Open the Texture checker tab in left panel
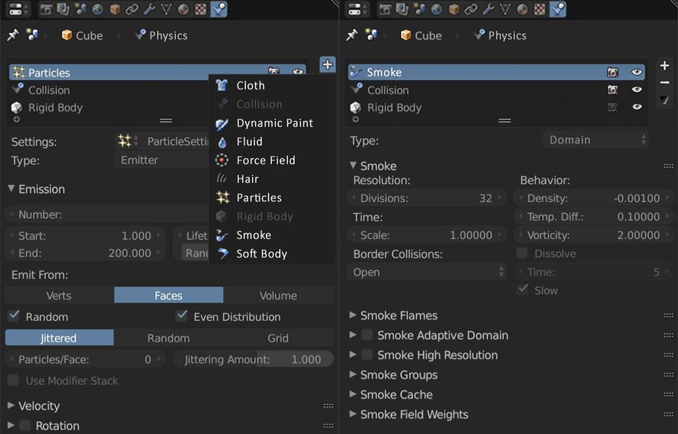Screen dimensions: 678x434 201,9
